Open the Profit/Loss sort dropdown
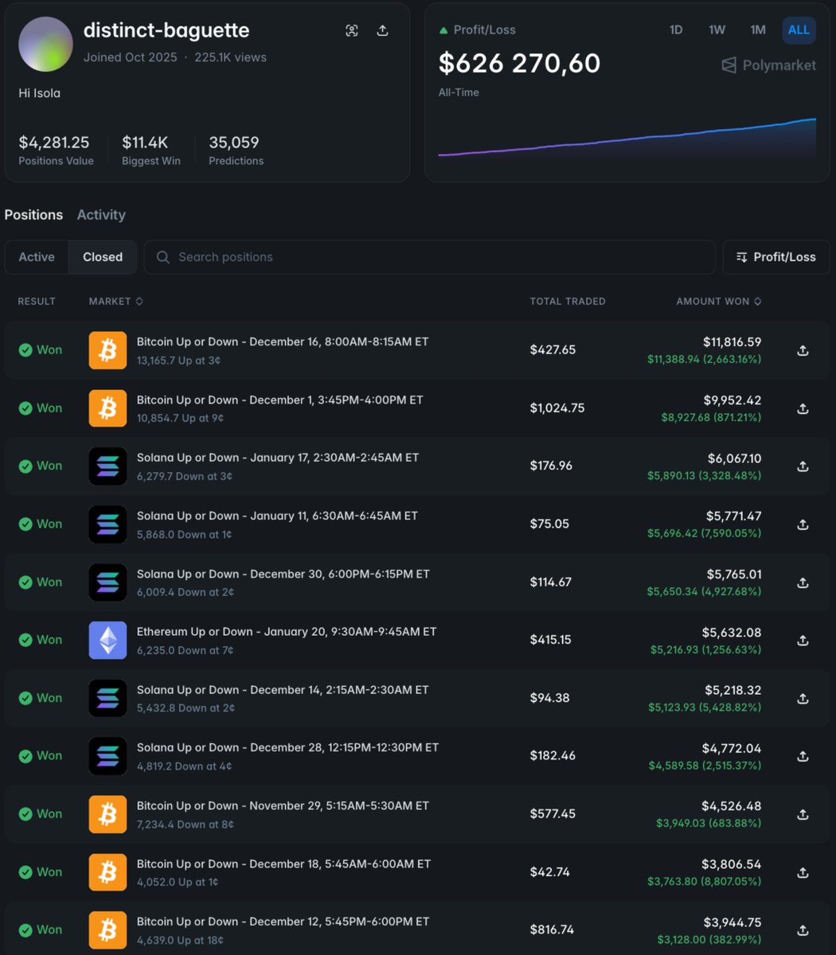The image size is (836, 955). pyautogui.click(x=776, y=257)
